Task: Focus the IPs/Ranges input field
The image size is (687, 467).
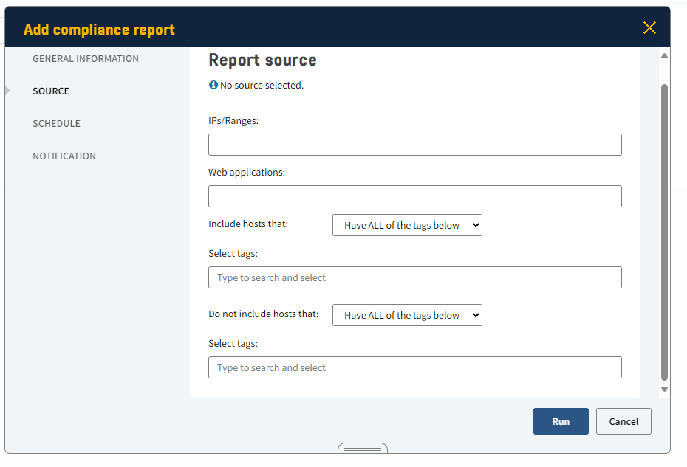Action: (x=414, y=145)
